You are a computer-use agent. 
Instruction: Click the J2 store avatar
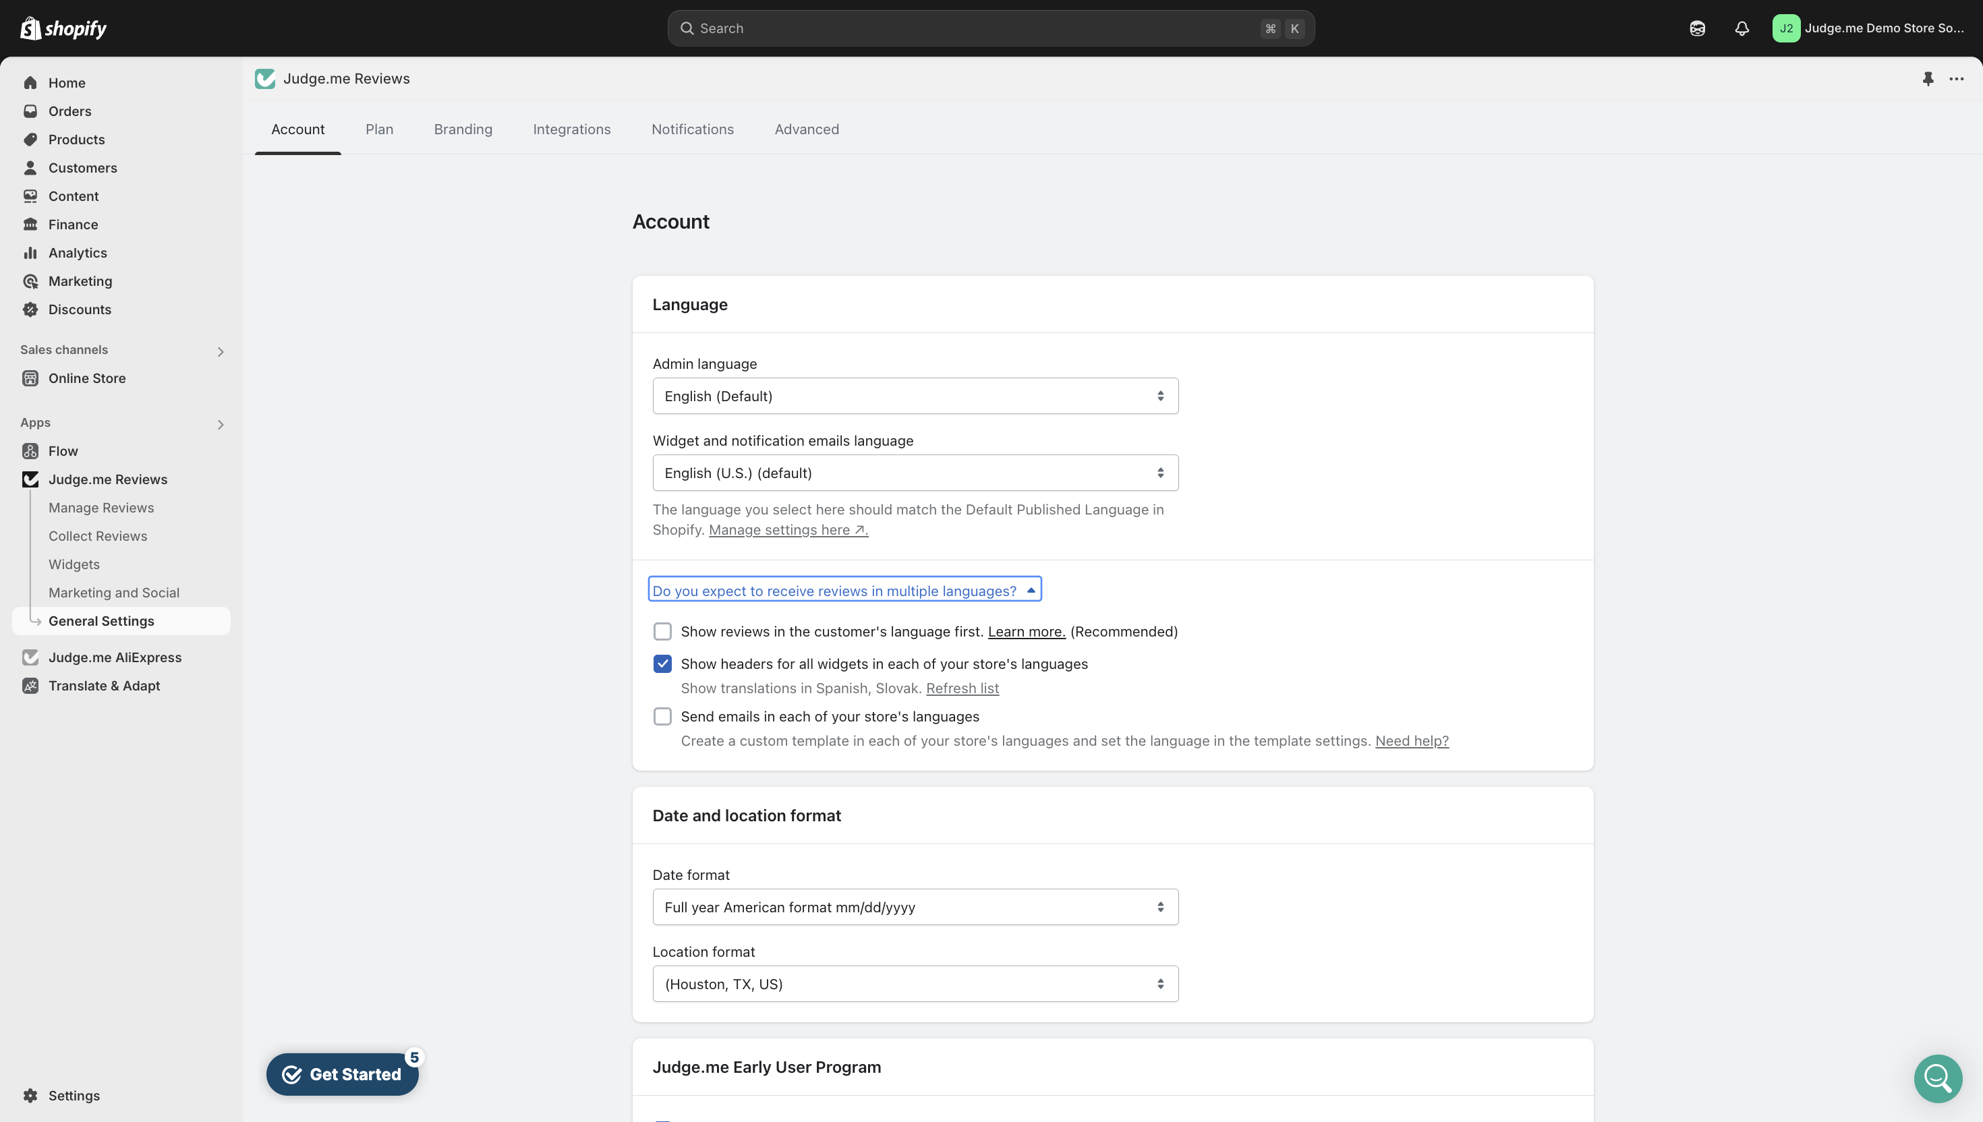[1785, 28]
